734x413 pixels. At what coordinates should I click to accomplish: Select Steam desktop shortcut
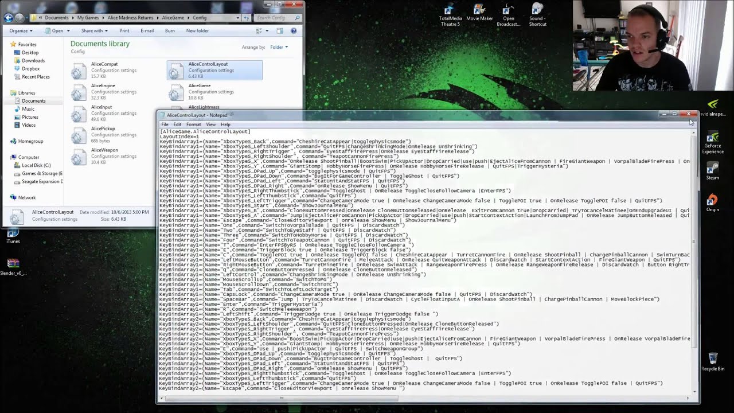click(x=713, y=171)
